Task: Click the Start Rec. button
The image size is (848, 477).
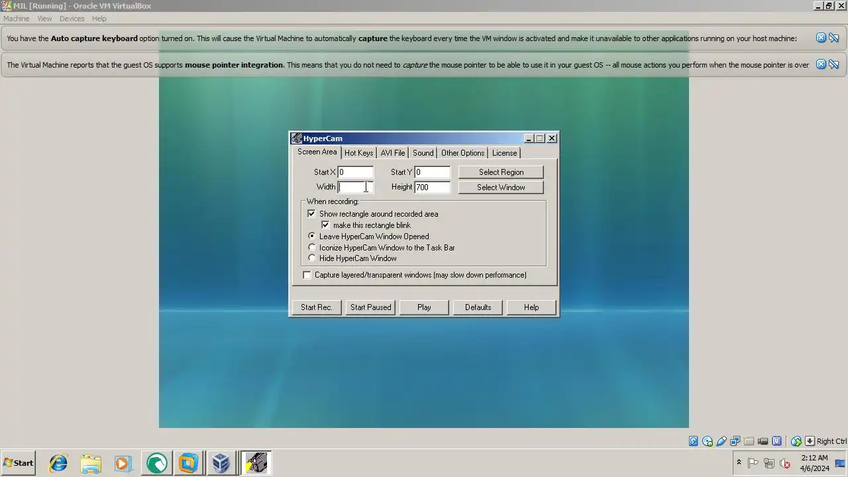Action: pos(317,307)
